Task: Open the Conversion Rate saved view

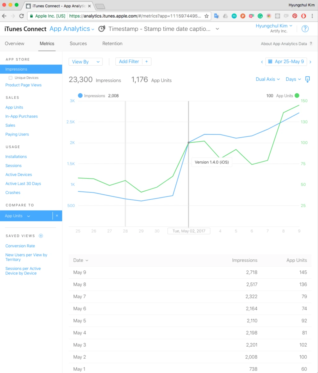Action: pos(20,246)
